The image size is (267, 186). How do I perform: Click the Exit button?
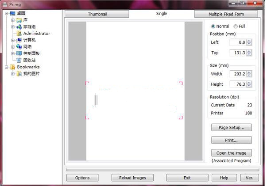click(187, 178)
